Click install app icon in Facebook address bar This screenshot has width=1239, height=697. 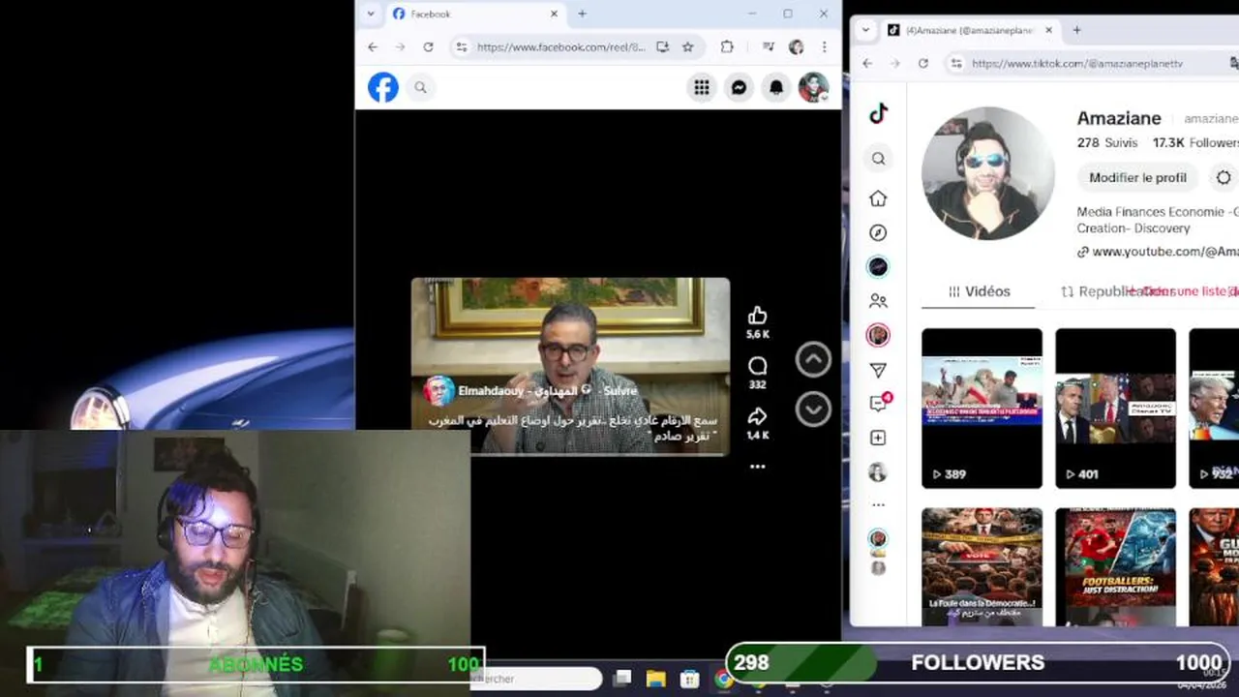pyautogui.click(x=662, y=46)
